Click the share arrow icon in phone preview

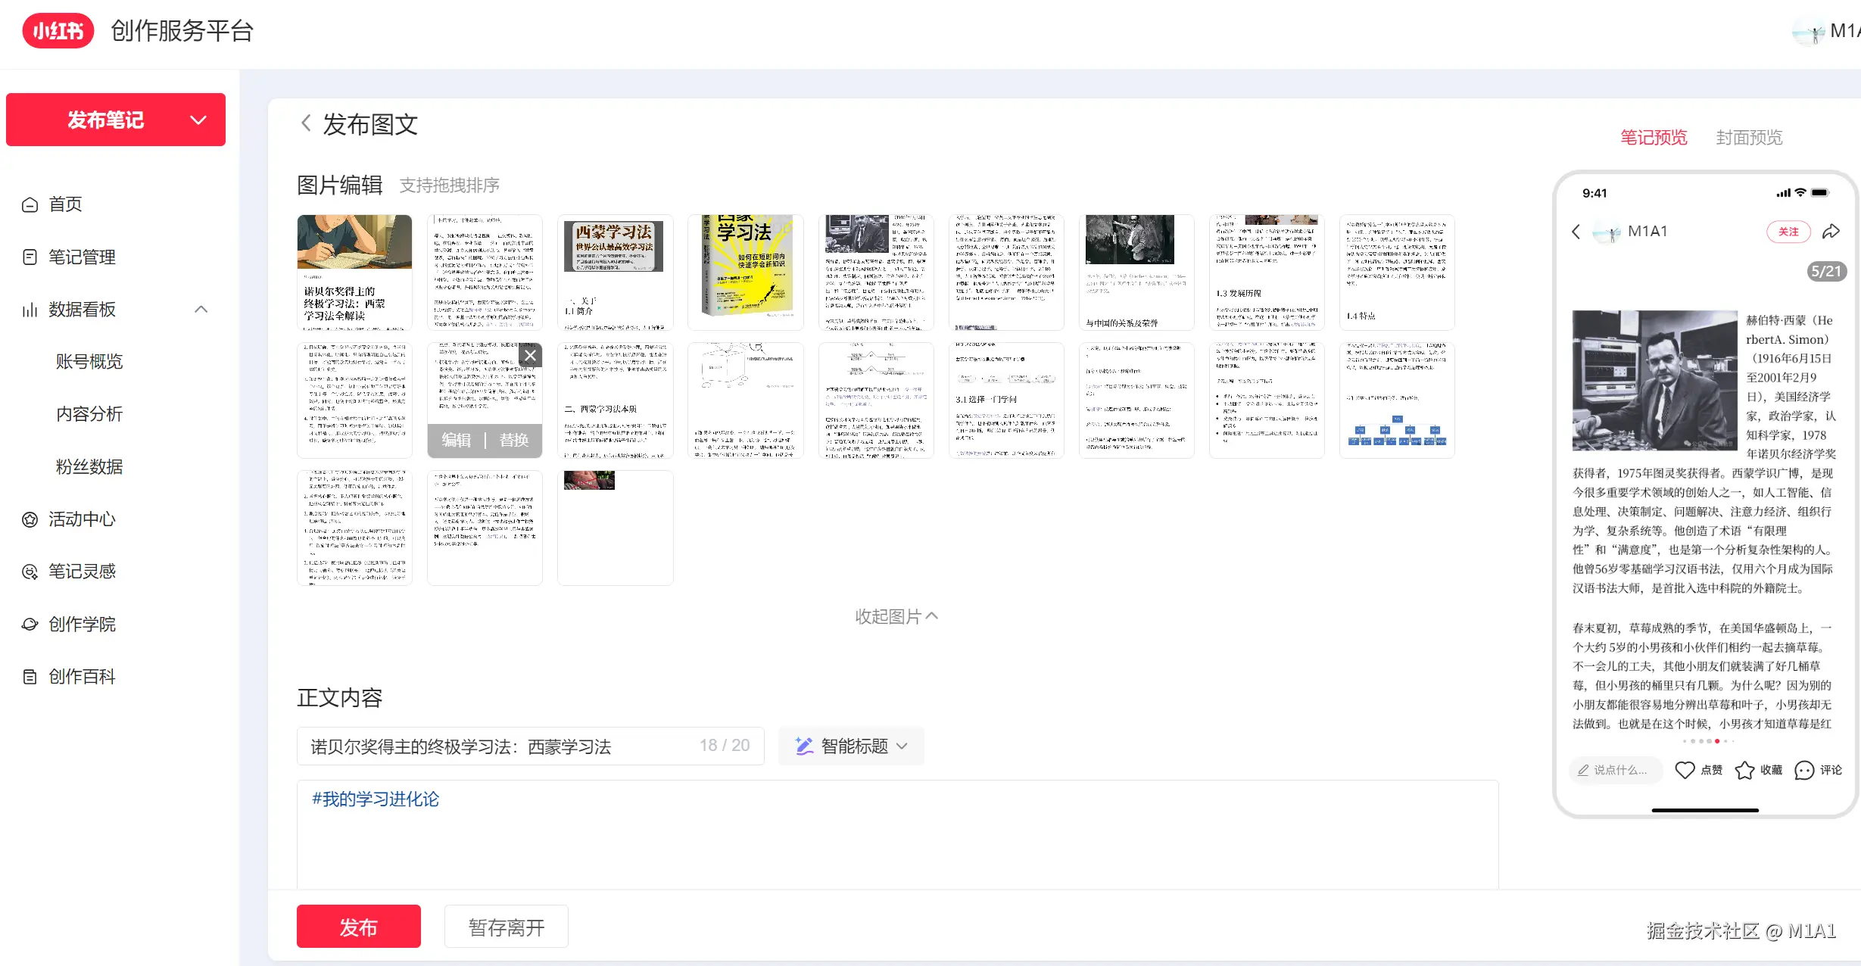[1831, 232]
